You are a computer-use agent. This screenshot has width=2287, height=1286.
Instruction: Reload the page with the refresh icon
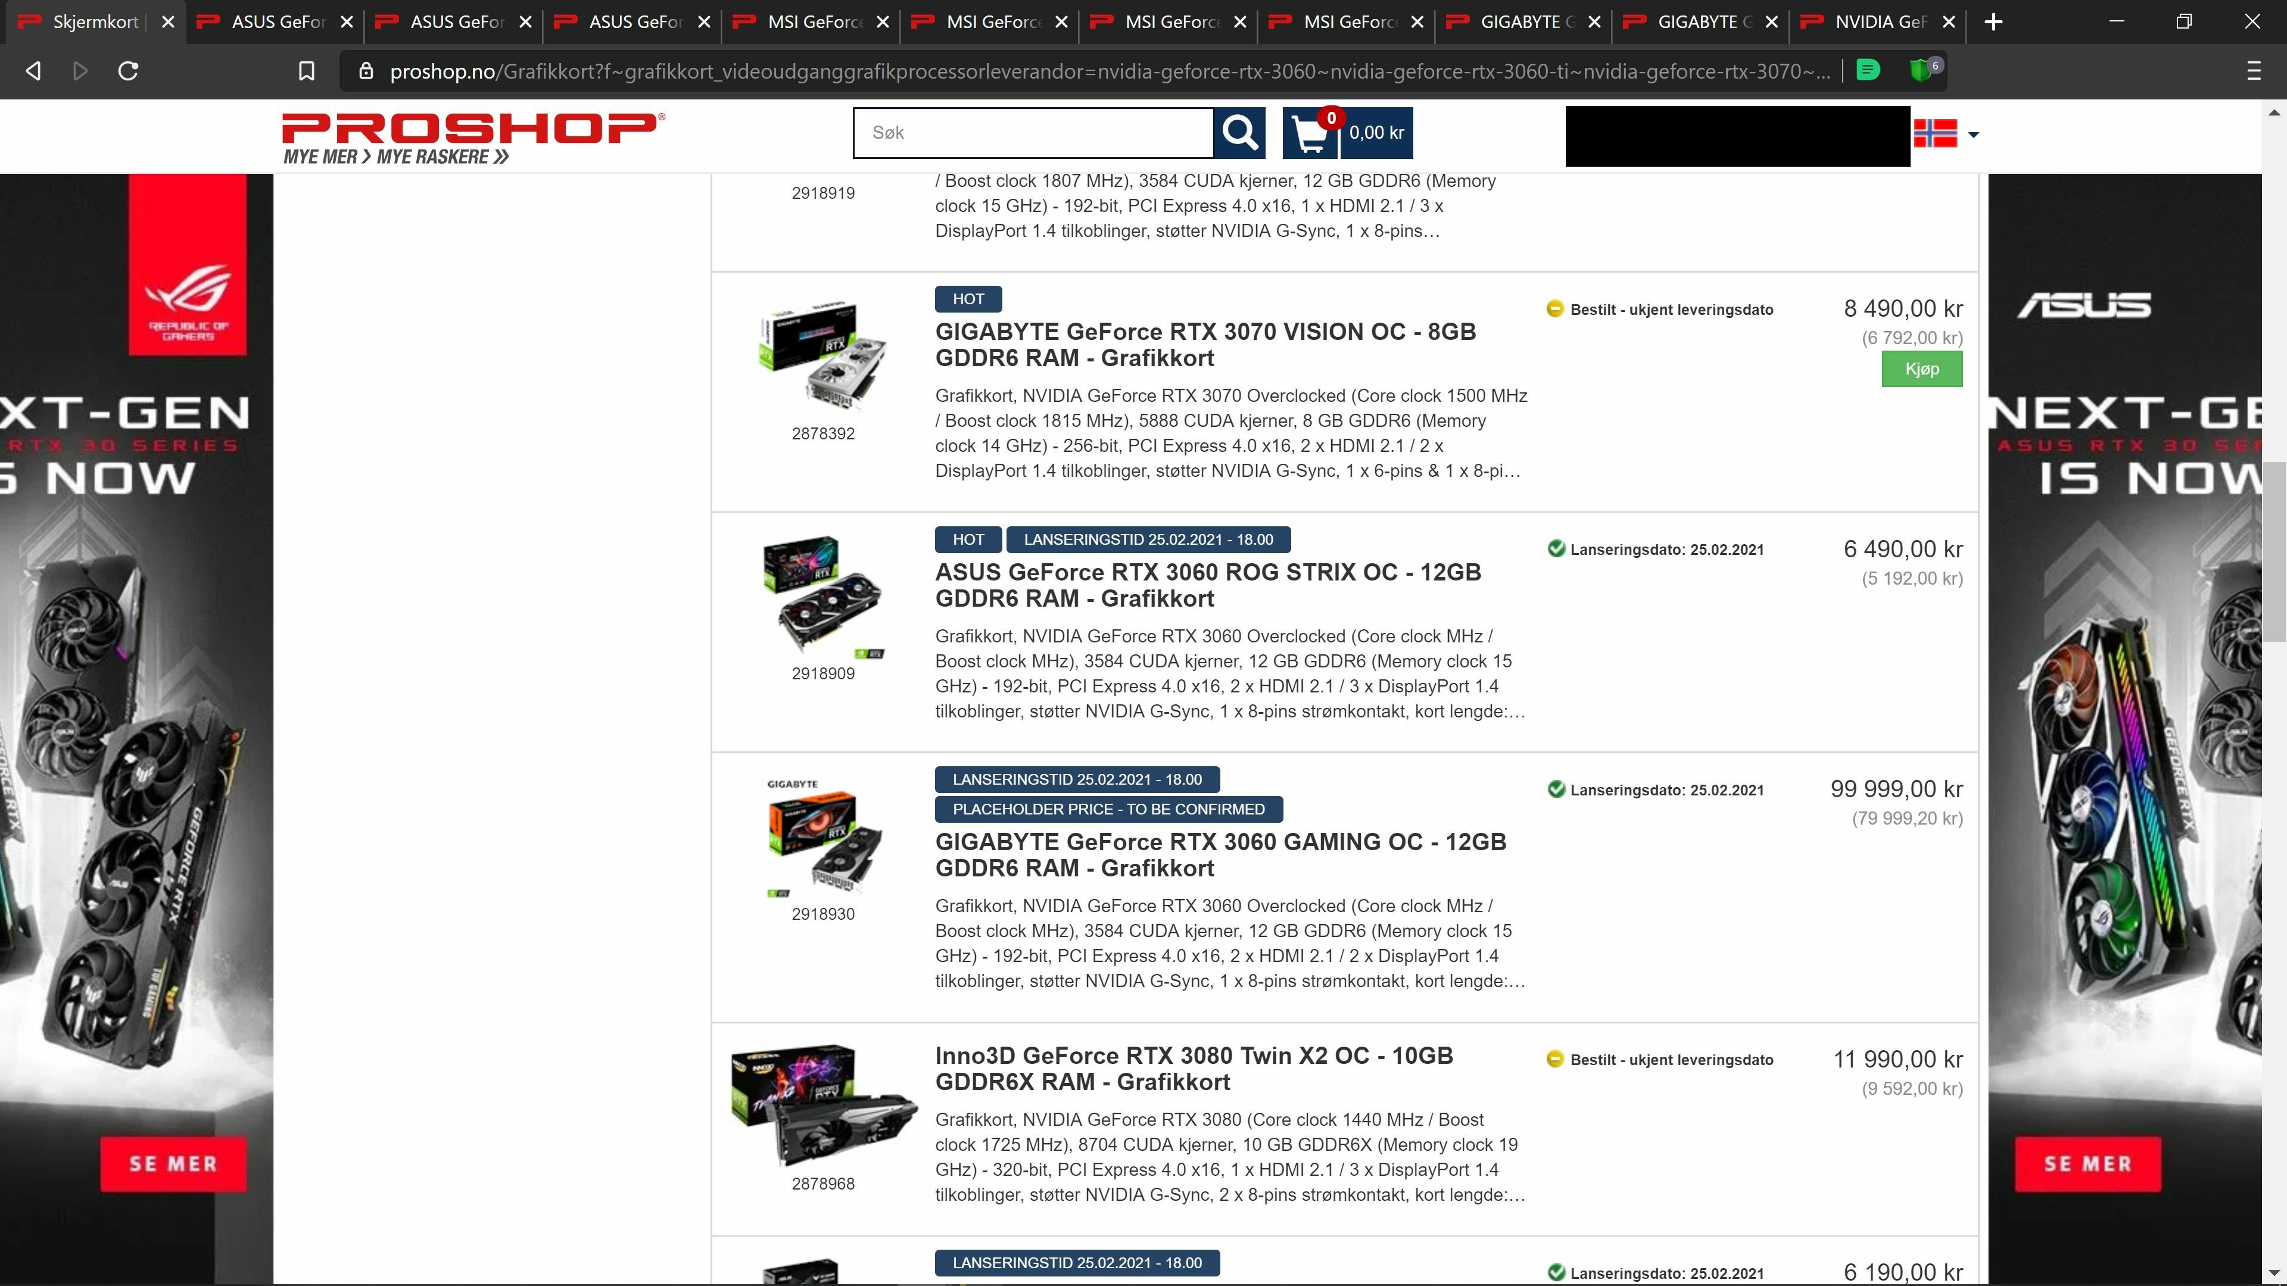tap(128, 71)
